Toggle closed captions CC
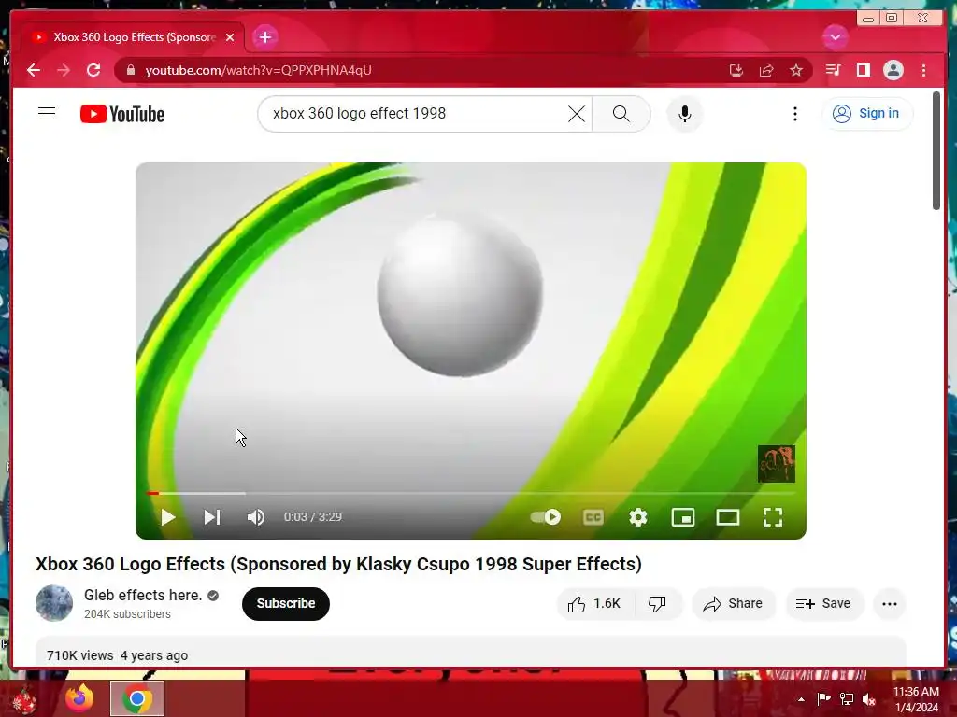 593,517
